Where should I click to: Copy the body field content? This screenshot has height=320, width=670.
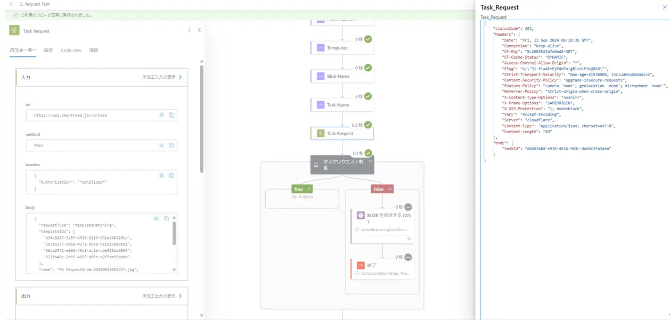[166, 218]
